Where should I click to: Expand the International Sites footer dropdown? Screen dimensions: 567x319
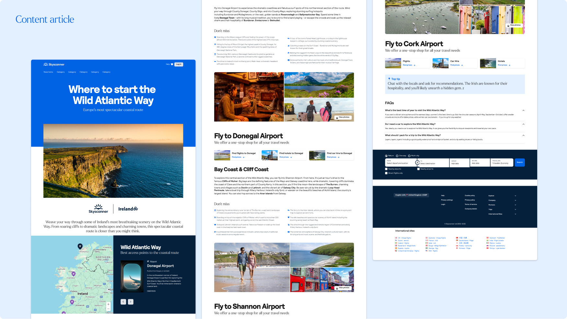[x=515, y=214]
